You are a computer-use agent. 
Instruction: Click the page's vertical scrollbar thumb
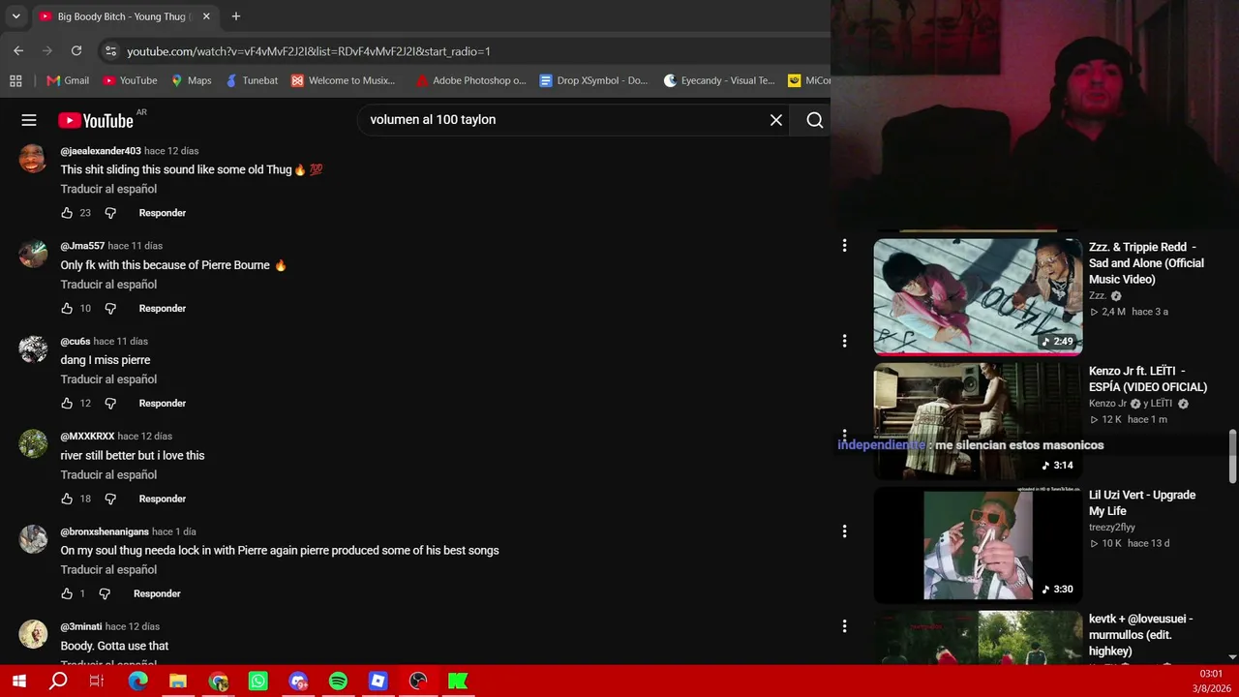(1232, 455)
